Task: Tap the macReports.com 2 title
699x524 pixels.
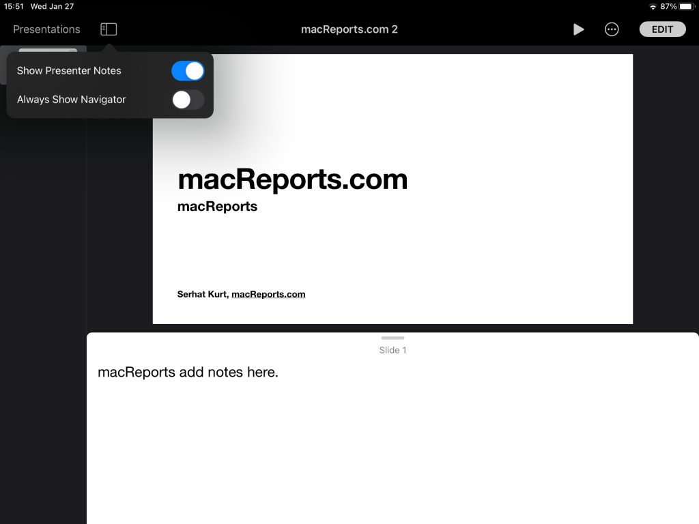Action: [349, 29]
